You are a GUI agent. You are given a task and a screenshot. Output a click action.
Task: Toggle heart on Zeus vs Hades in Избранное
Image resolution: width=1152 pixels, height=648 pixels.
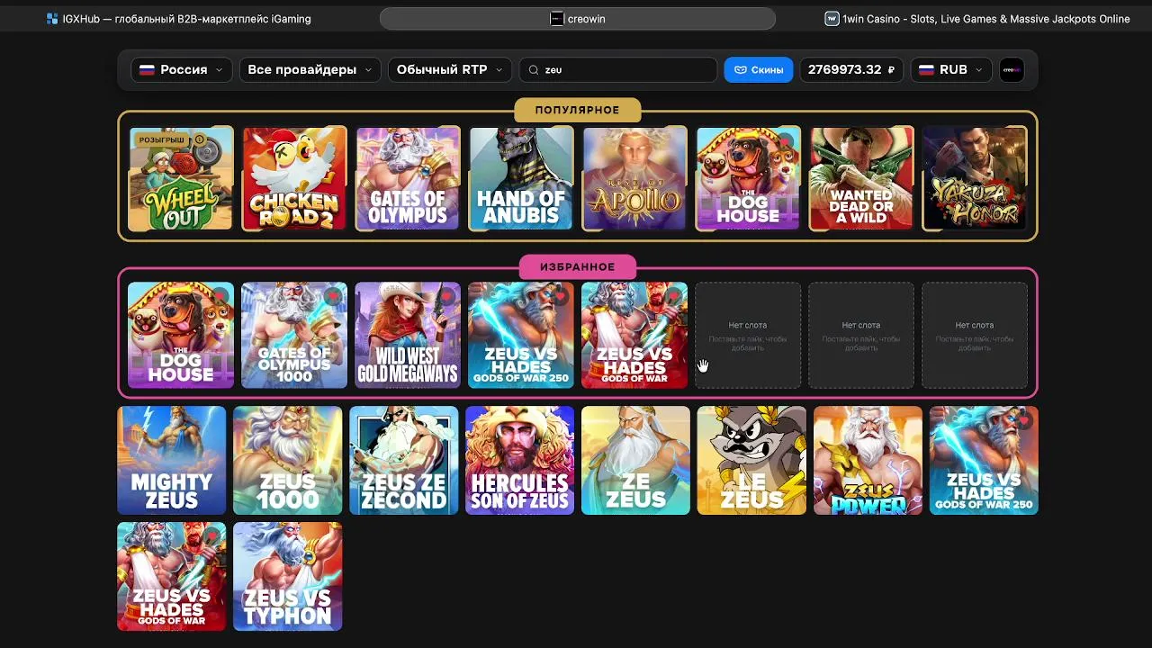point(674,296)
